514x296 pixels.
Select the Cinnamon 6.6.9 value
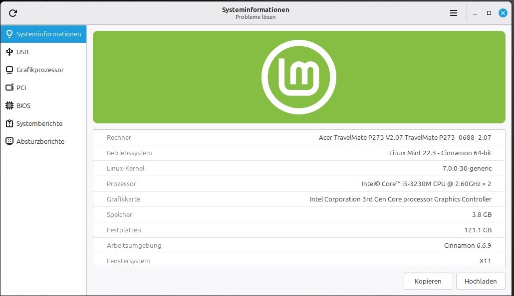pos(468,245)
